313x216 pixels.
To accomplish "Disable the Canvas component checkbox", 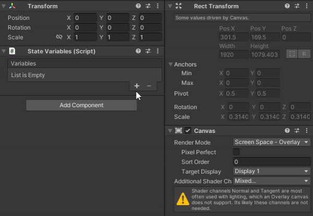I will tap(188, 131).
